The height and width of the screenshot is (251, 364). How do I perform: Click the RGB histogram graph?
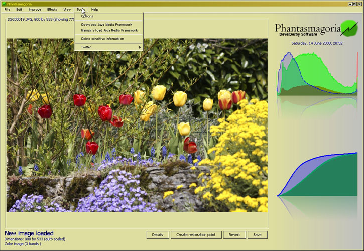[x=317, y=74]
